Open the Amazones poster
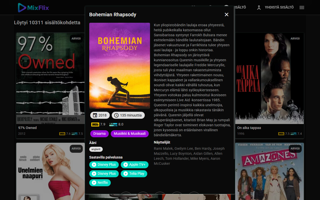 click(269, 171)
